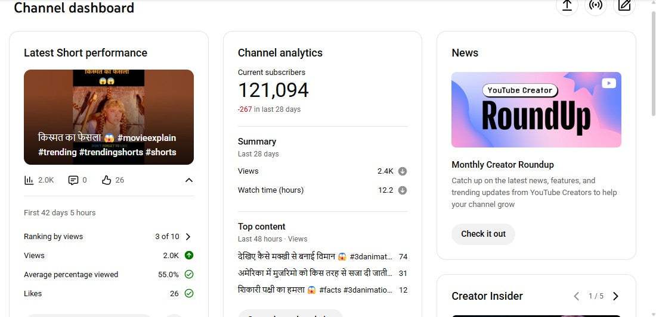Viewport: 656px width, 317px height.
Task: Open the latest Short thumbnail
Action: [x=109, y=117]
